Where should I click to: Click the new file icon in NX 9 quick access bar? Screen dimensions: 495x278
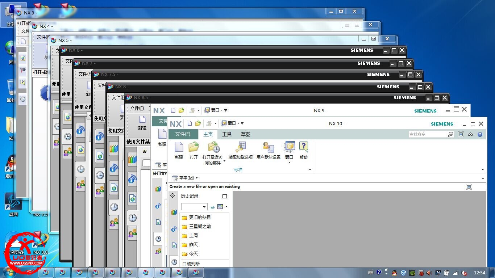173,110
